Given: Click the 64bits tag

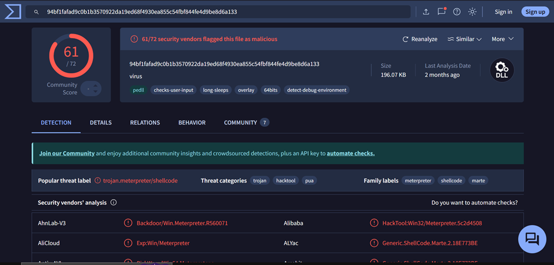Looking at the screenshot, I should (271, 90).
